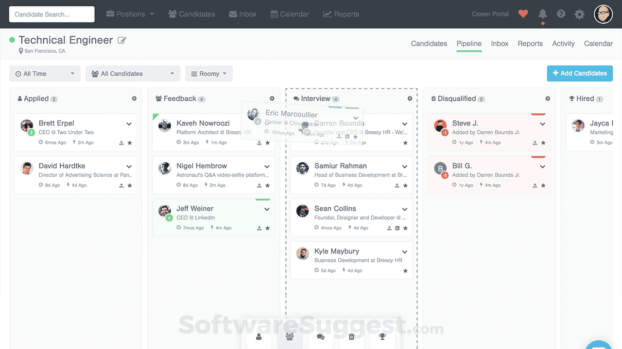The image size is (622, 349).
Task: Open the Career Portal link
Action: (x=490, y=14)
